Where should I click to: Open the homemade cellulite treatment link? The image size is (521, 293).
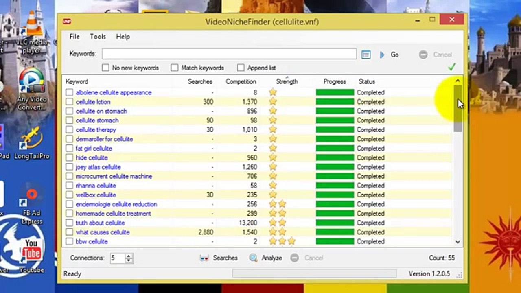pos(113,214)
